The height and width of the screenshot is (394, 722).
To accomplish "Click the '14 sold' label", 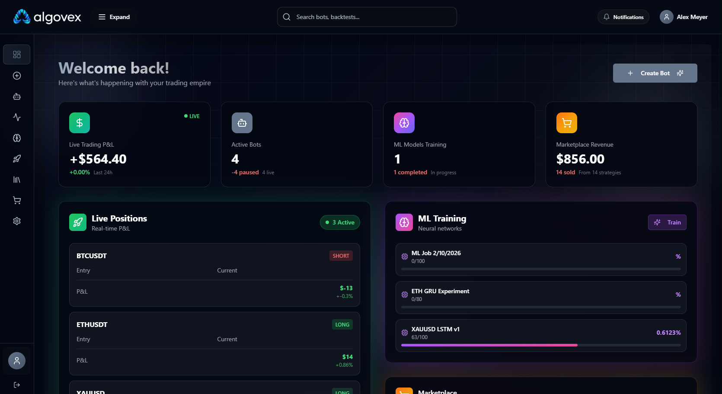I will pyautogui.click(x=565, y=173).
